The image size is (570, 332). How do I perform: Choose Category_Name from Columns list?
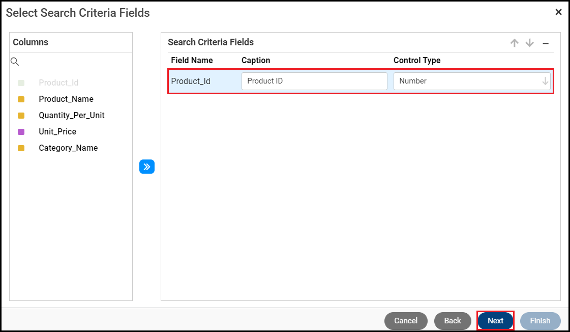pos(68,148)
